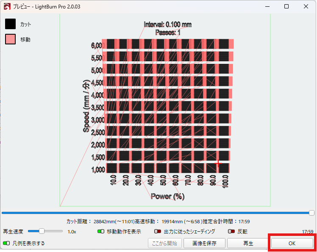Viewport: 317px width, 252px height.
Task: Turn on the 反転 toggle
Action: (231, 232)
